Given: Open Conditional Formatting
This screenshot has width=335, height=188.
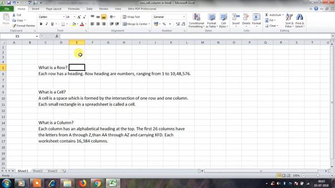Looking at the screenshot, I should pos(196,20).
